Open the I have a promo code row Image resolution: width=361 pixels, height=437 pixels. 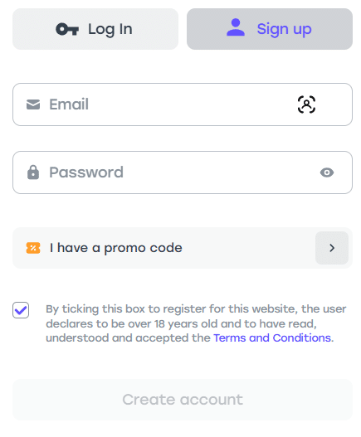pos(183,248)
